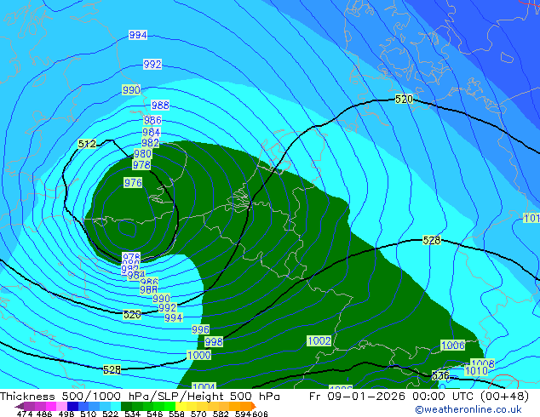
Task: Click the 536 height contour label
Action: 440,375
